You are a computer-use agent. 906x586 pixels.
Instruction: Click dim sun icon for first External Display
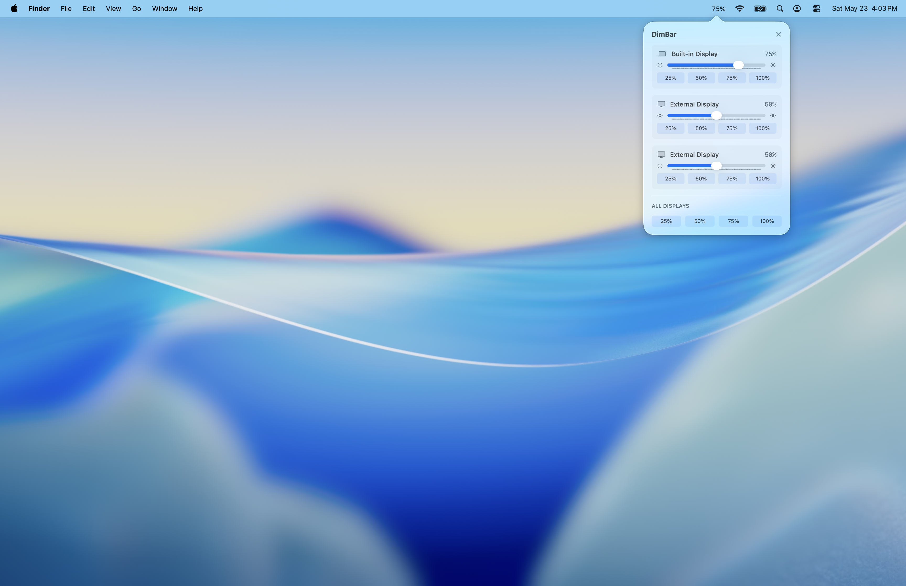coord(660,115)
